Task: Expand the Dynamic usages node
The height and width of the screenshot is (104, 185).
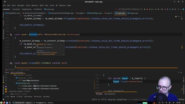Action: (8, 91)
